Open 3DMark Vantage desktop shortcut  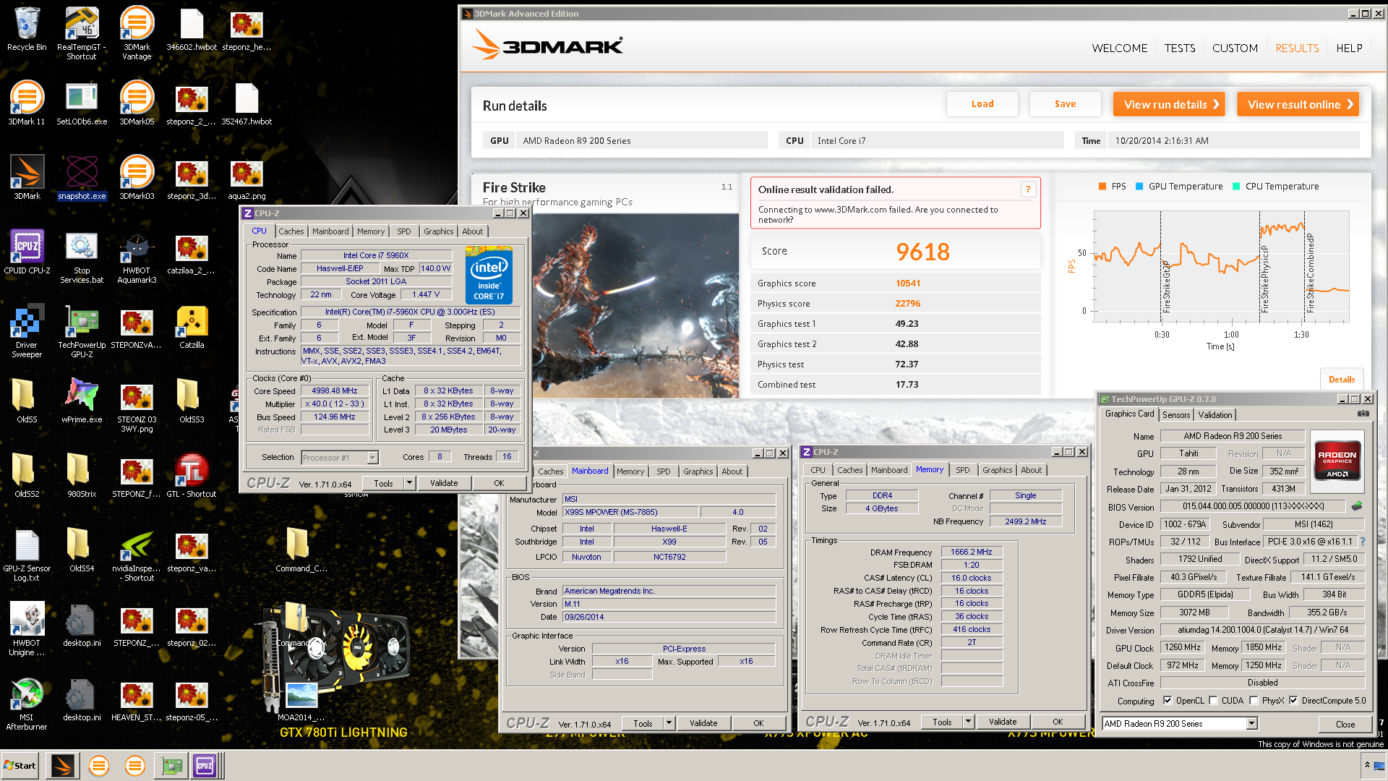(137, 33)
